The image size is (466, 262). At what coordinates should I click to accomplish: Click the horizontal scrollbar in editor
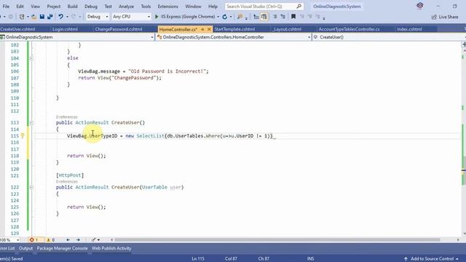(x=277, y=239)
